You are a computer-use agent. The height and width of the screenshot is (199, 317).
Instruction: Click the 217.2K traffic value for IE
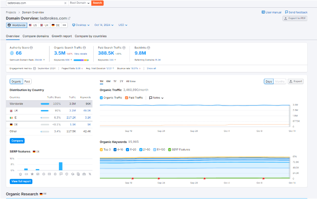71,118
